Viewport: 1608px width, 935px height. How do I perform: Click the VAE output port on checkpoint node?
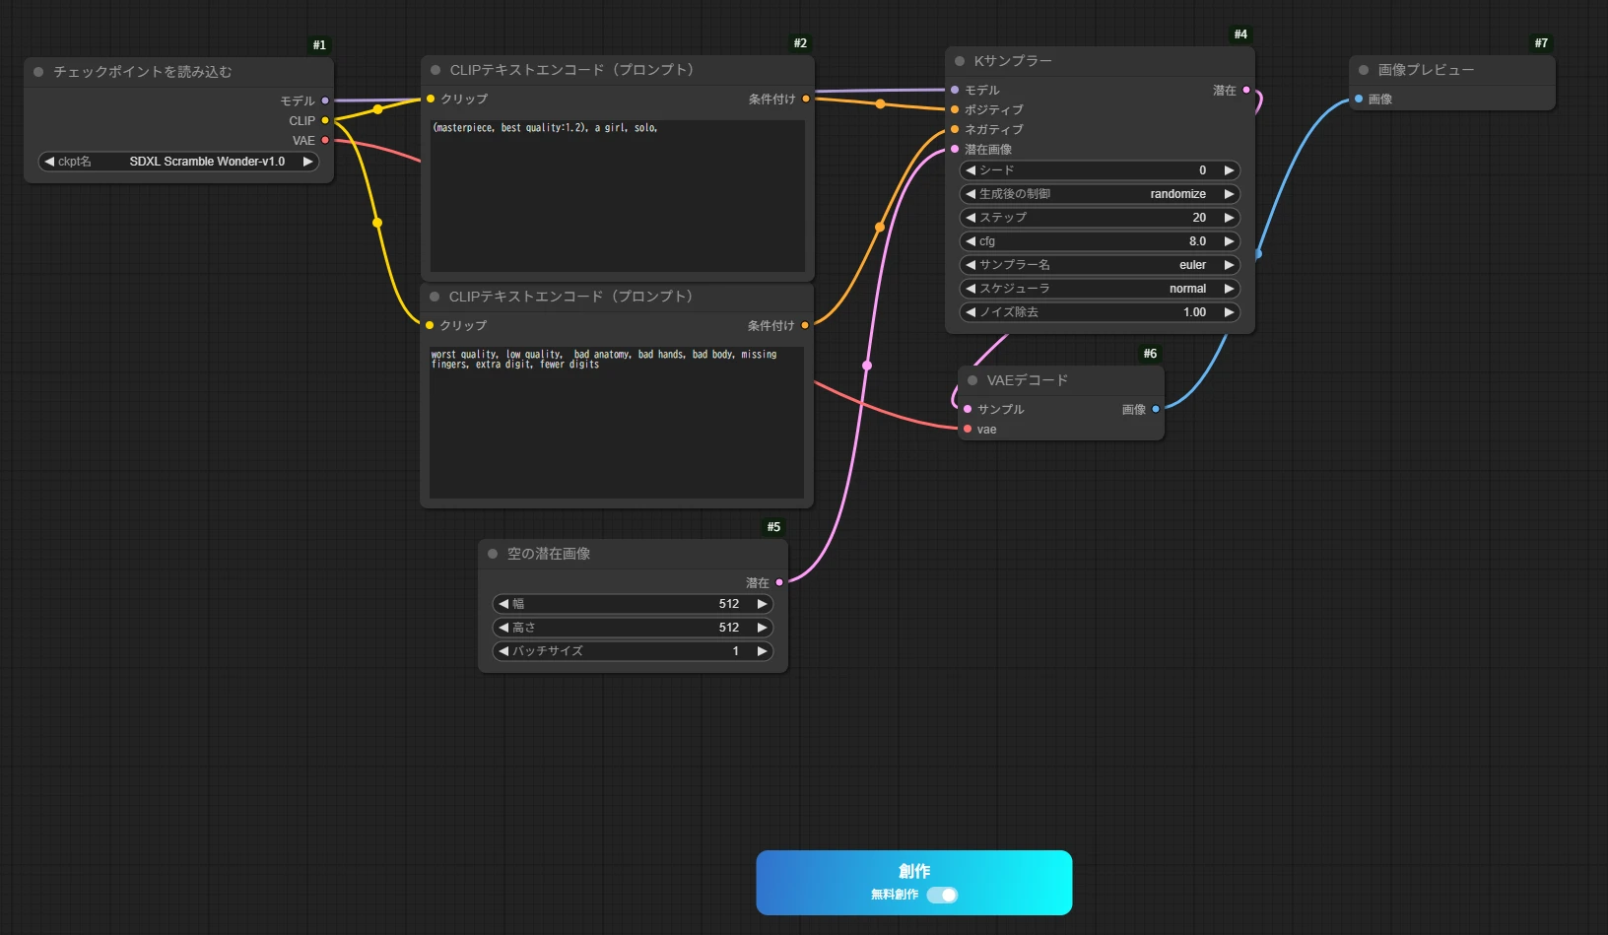click(x=325, y=141)
